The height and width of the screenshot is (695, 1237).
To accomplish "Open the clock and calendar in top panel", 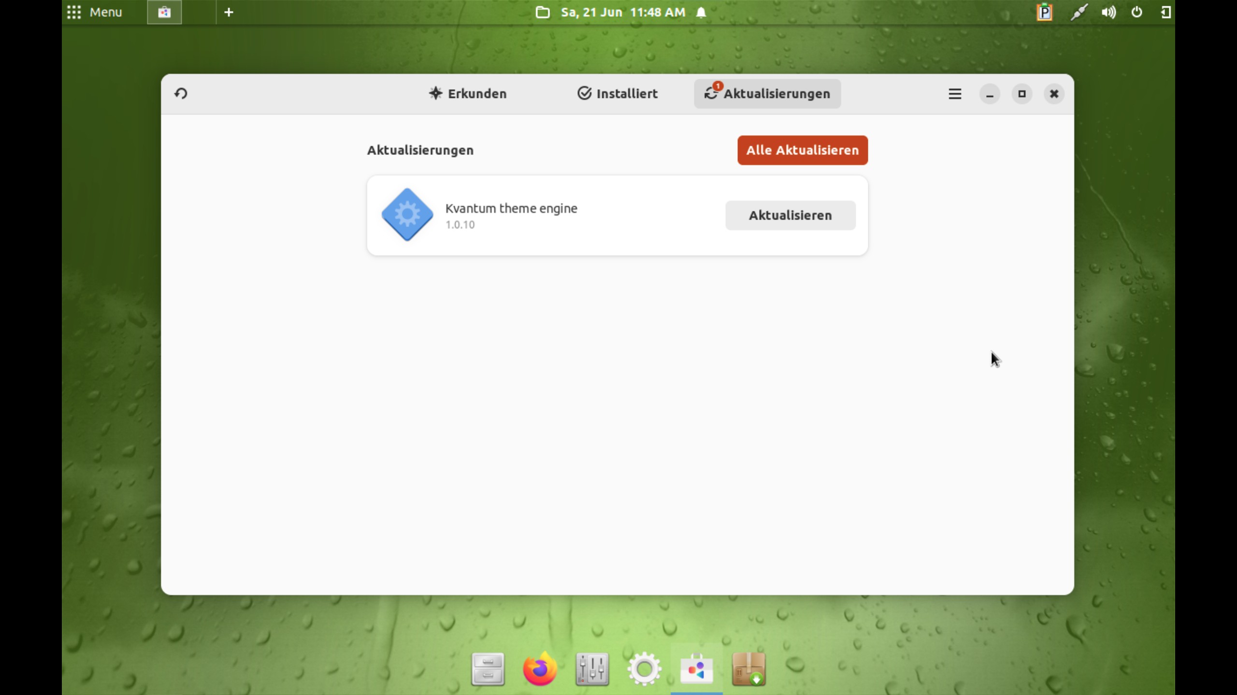I will click(x=623, y=12).
